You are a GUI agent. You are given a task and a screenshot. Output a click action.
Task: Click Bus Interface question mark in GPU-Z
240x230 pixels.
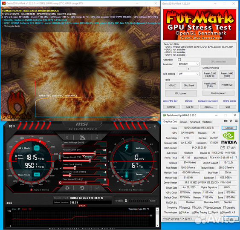point(236,157)
